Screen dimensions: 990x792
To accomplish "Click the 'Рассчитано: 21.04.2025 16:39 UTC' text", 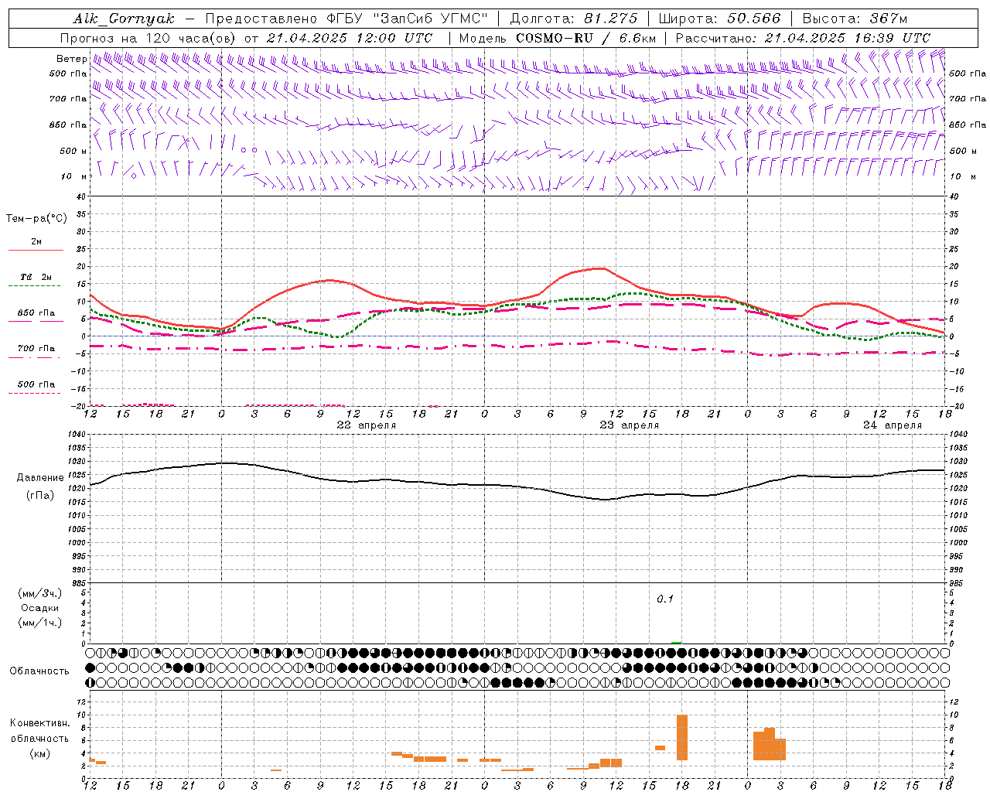I will pyautogui.click(x=803, y=38).
